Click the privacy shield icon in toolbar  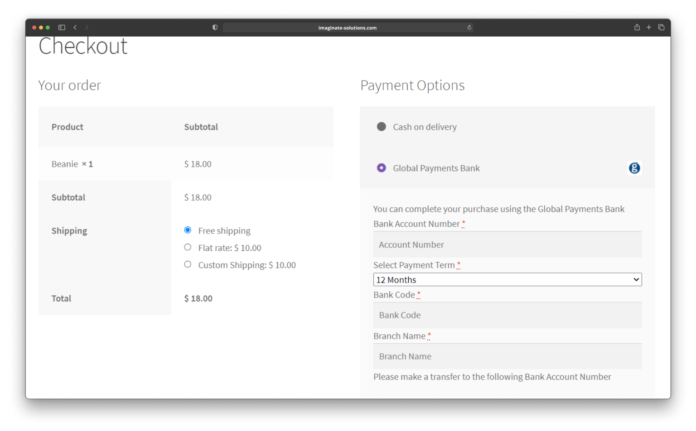tap(214, 27)
